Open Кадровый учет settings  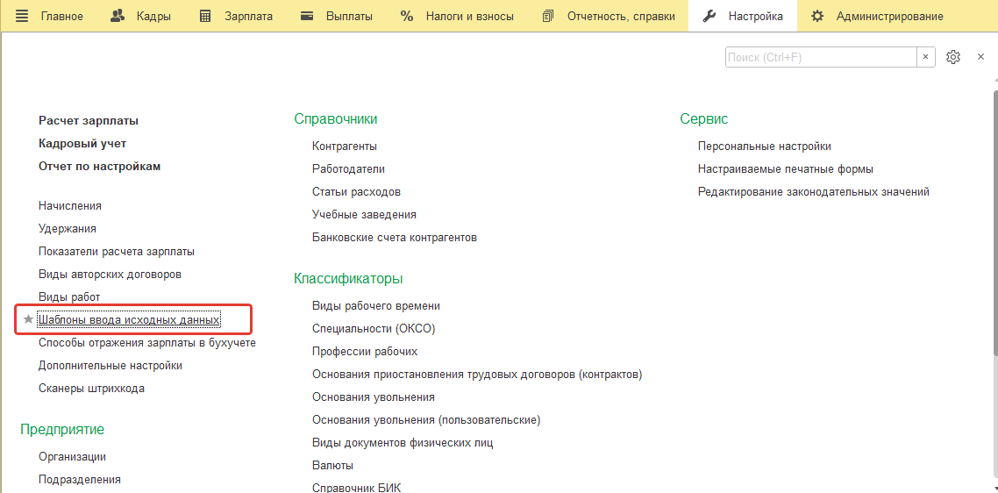(x=82, y=143)
